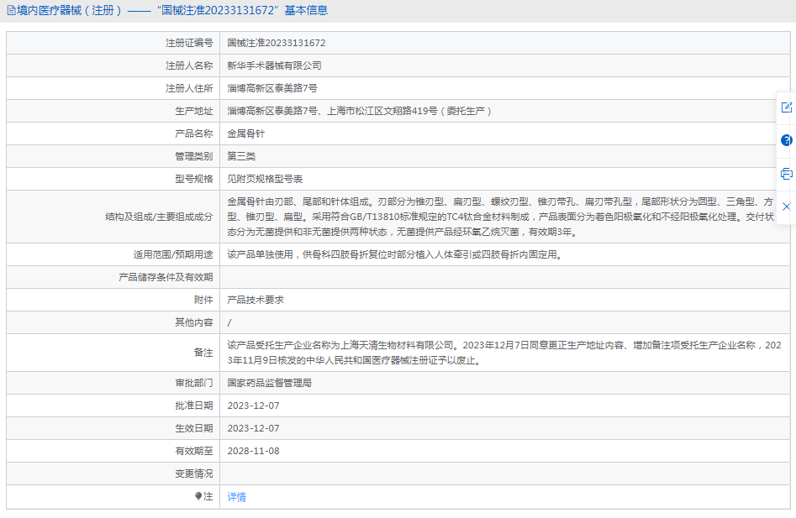
Task: Click intended use text 该产品单独使用
Action: (396, 254)
